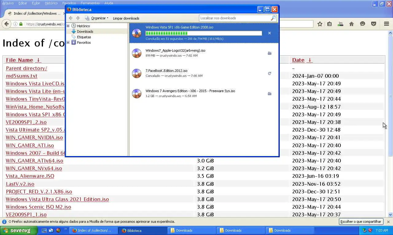Screen dimensions: 393x235
Task: Show site information via the (i) icon
Action: [15, 24]
